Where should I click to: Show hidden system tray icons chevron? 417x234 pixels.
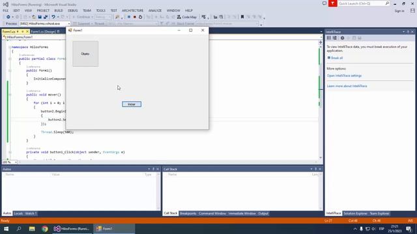(355, 229)
